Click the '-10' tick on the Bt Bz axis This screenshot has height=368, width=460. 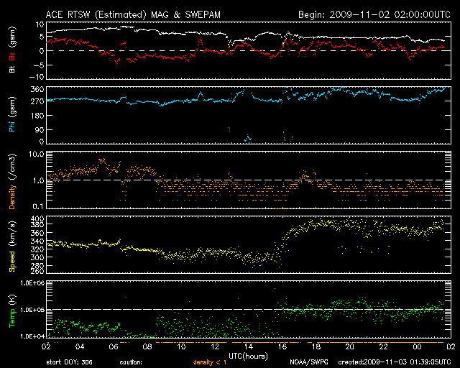click(x=37, y=77)
